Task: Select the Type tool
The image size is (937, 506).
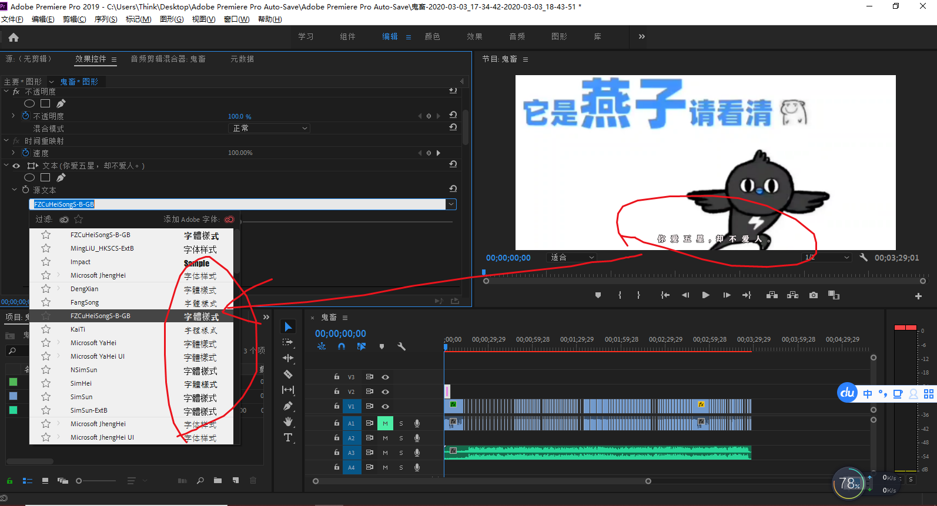Action: (x=288, y=437)
